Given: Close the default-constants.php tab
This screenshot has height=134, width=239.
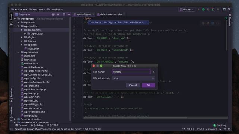Looking at the screenshot, I should click(124, 15).
